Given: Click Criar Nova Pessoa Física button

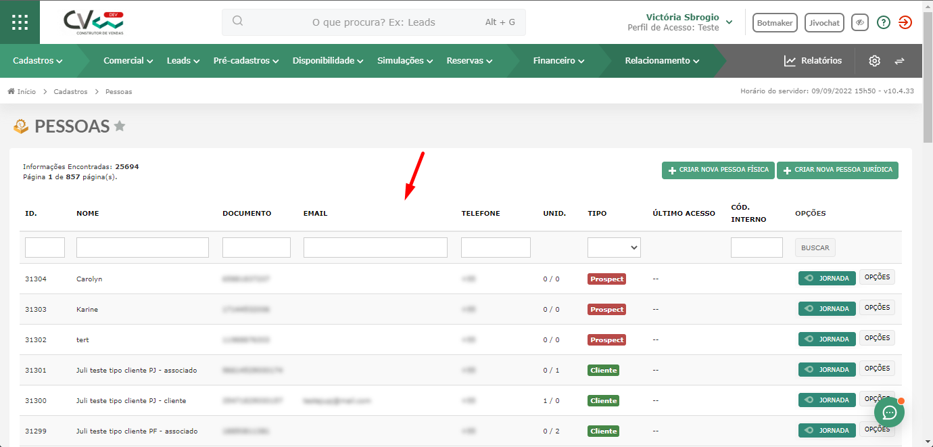Looking at the screenshot, I should click(x=718, y=170).
